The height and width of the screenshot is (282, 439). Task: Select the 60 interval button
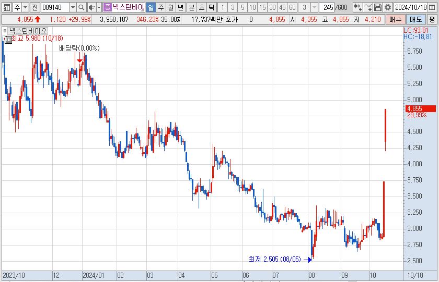(x=292, y=7)
